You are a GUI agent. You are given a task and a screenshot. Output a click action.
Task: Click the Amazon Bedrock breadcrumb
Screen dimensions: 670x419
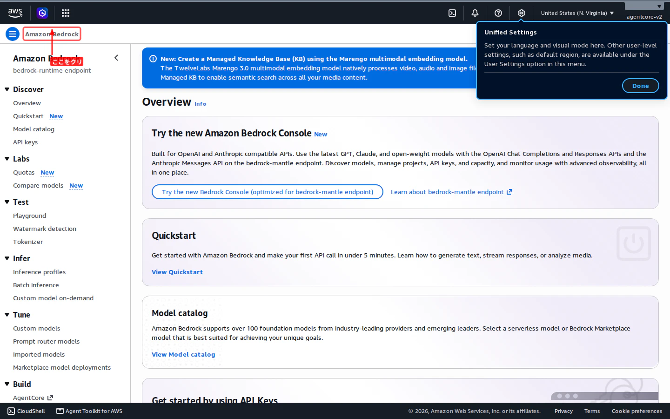52,34
